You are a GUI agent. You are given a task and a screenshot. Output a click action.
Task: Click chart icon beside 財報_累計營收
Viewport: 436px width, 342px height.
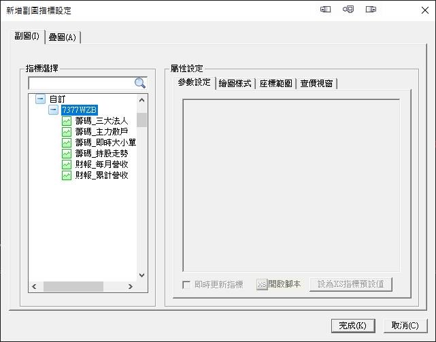(x=67, y=175)
